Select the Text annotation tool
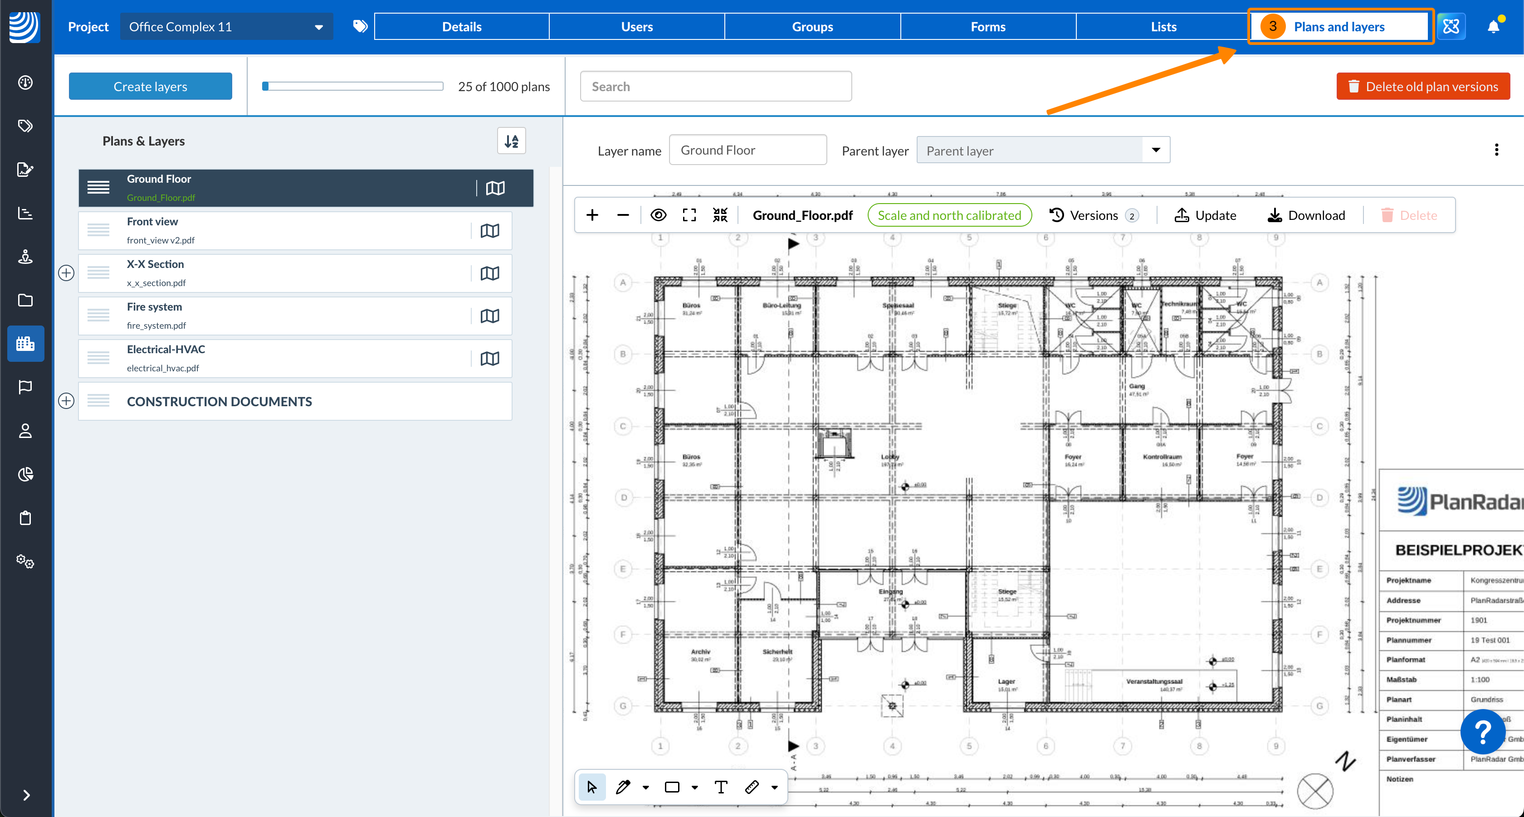The height and width of the screenshot is (817, 1524). (x=720, y=787)
